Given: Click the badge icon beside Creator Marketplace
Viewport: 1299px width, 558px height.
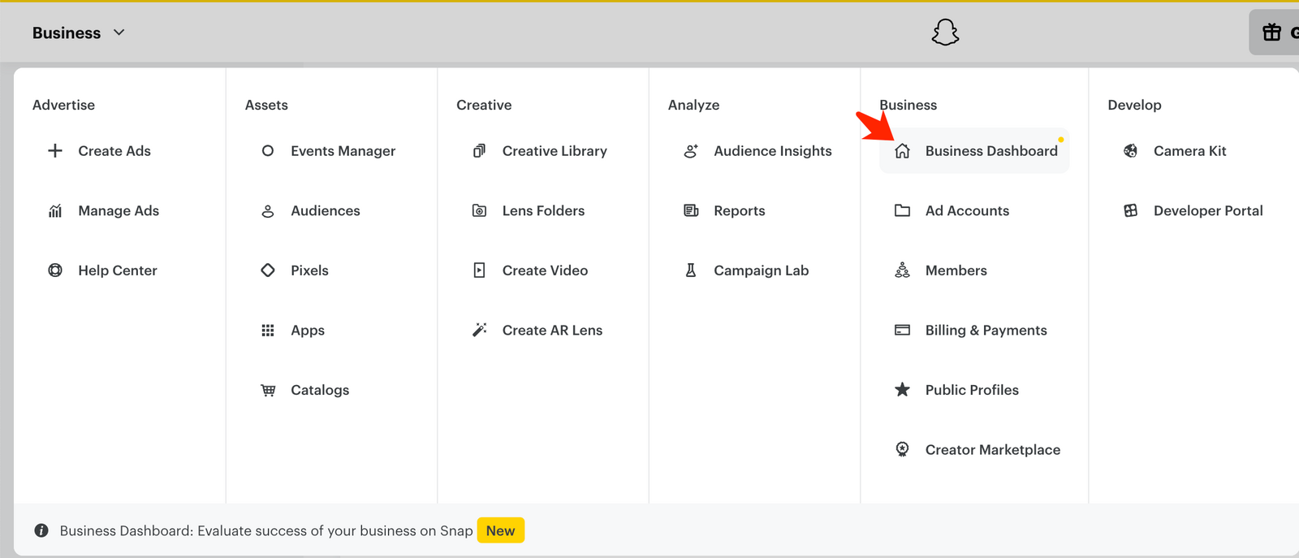Looking at the screenshot, I should 903,450.
